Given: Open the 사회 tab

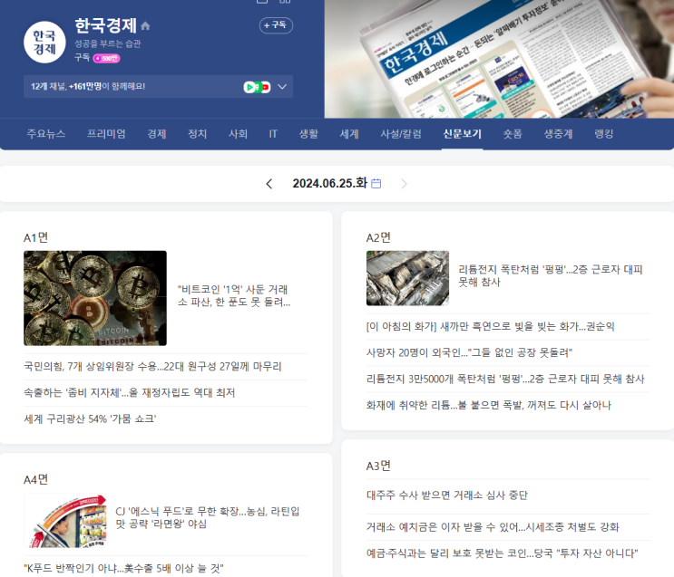Looking at the screenshot, I should tap(239, 134).
